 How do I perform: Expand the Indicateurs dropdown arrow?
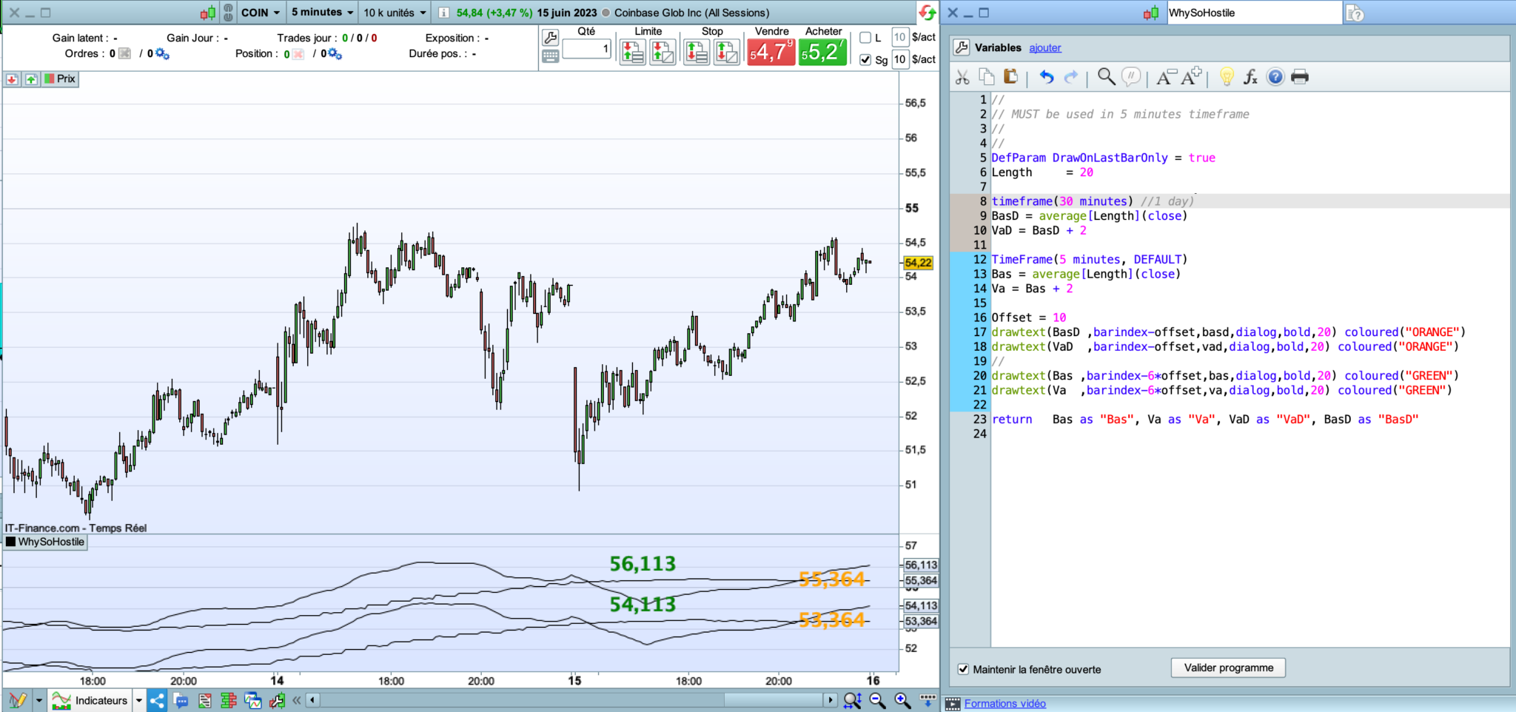tap(138, 700)
